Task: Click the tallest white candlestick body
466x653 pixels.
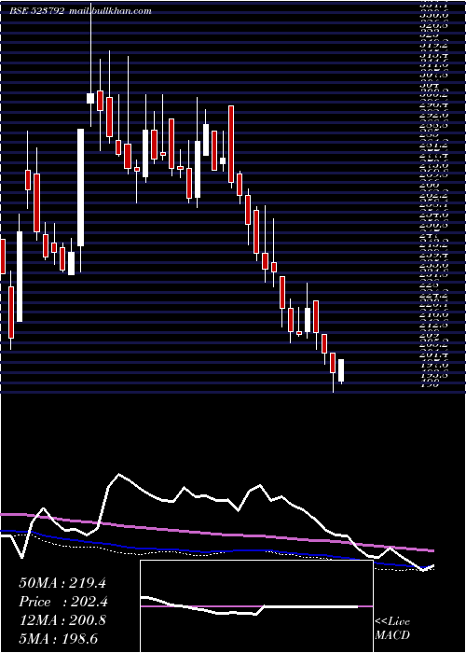Action: tap(80, 188)
